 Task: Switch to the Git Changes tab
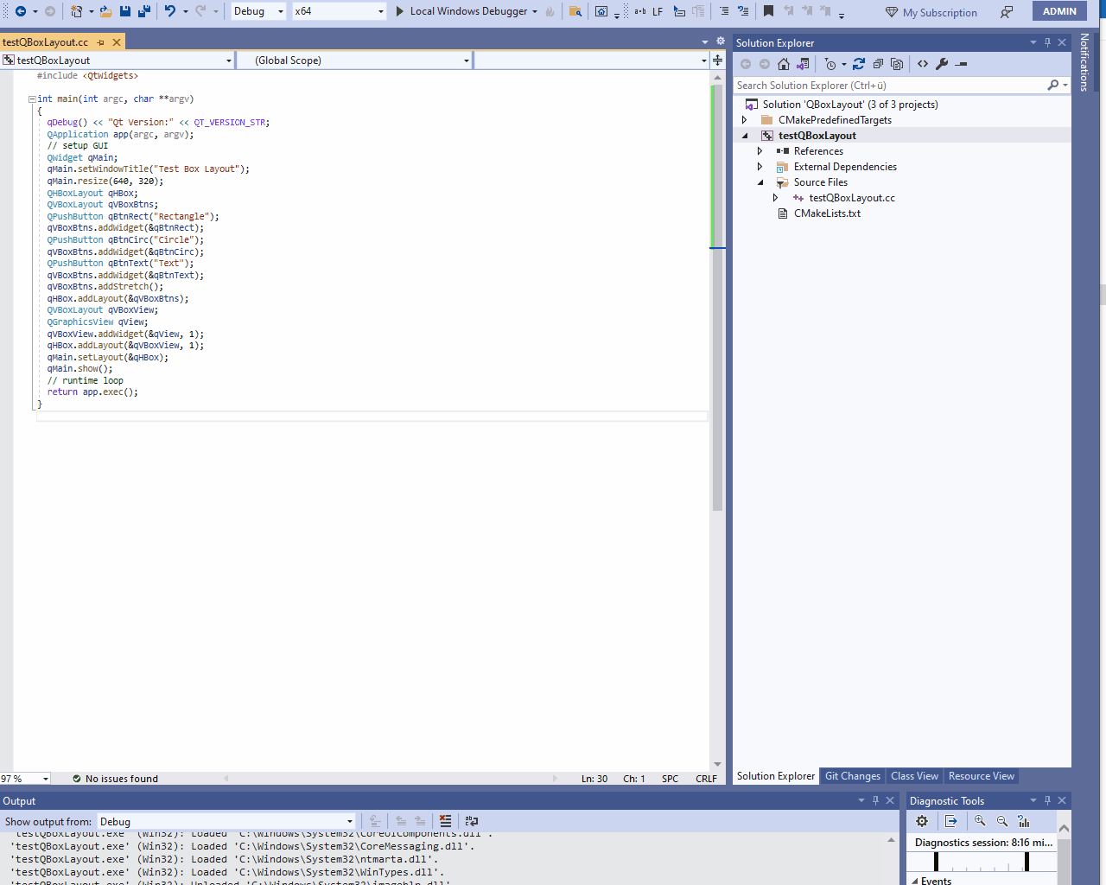(852, 776)
